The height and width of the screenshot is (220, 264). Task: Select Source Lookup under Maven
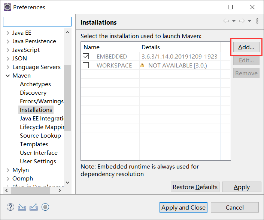coord(40,135)
